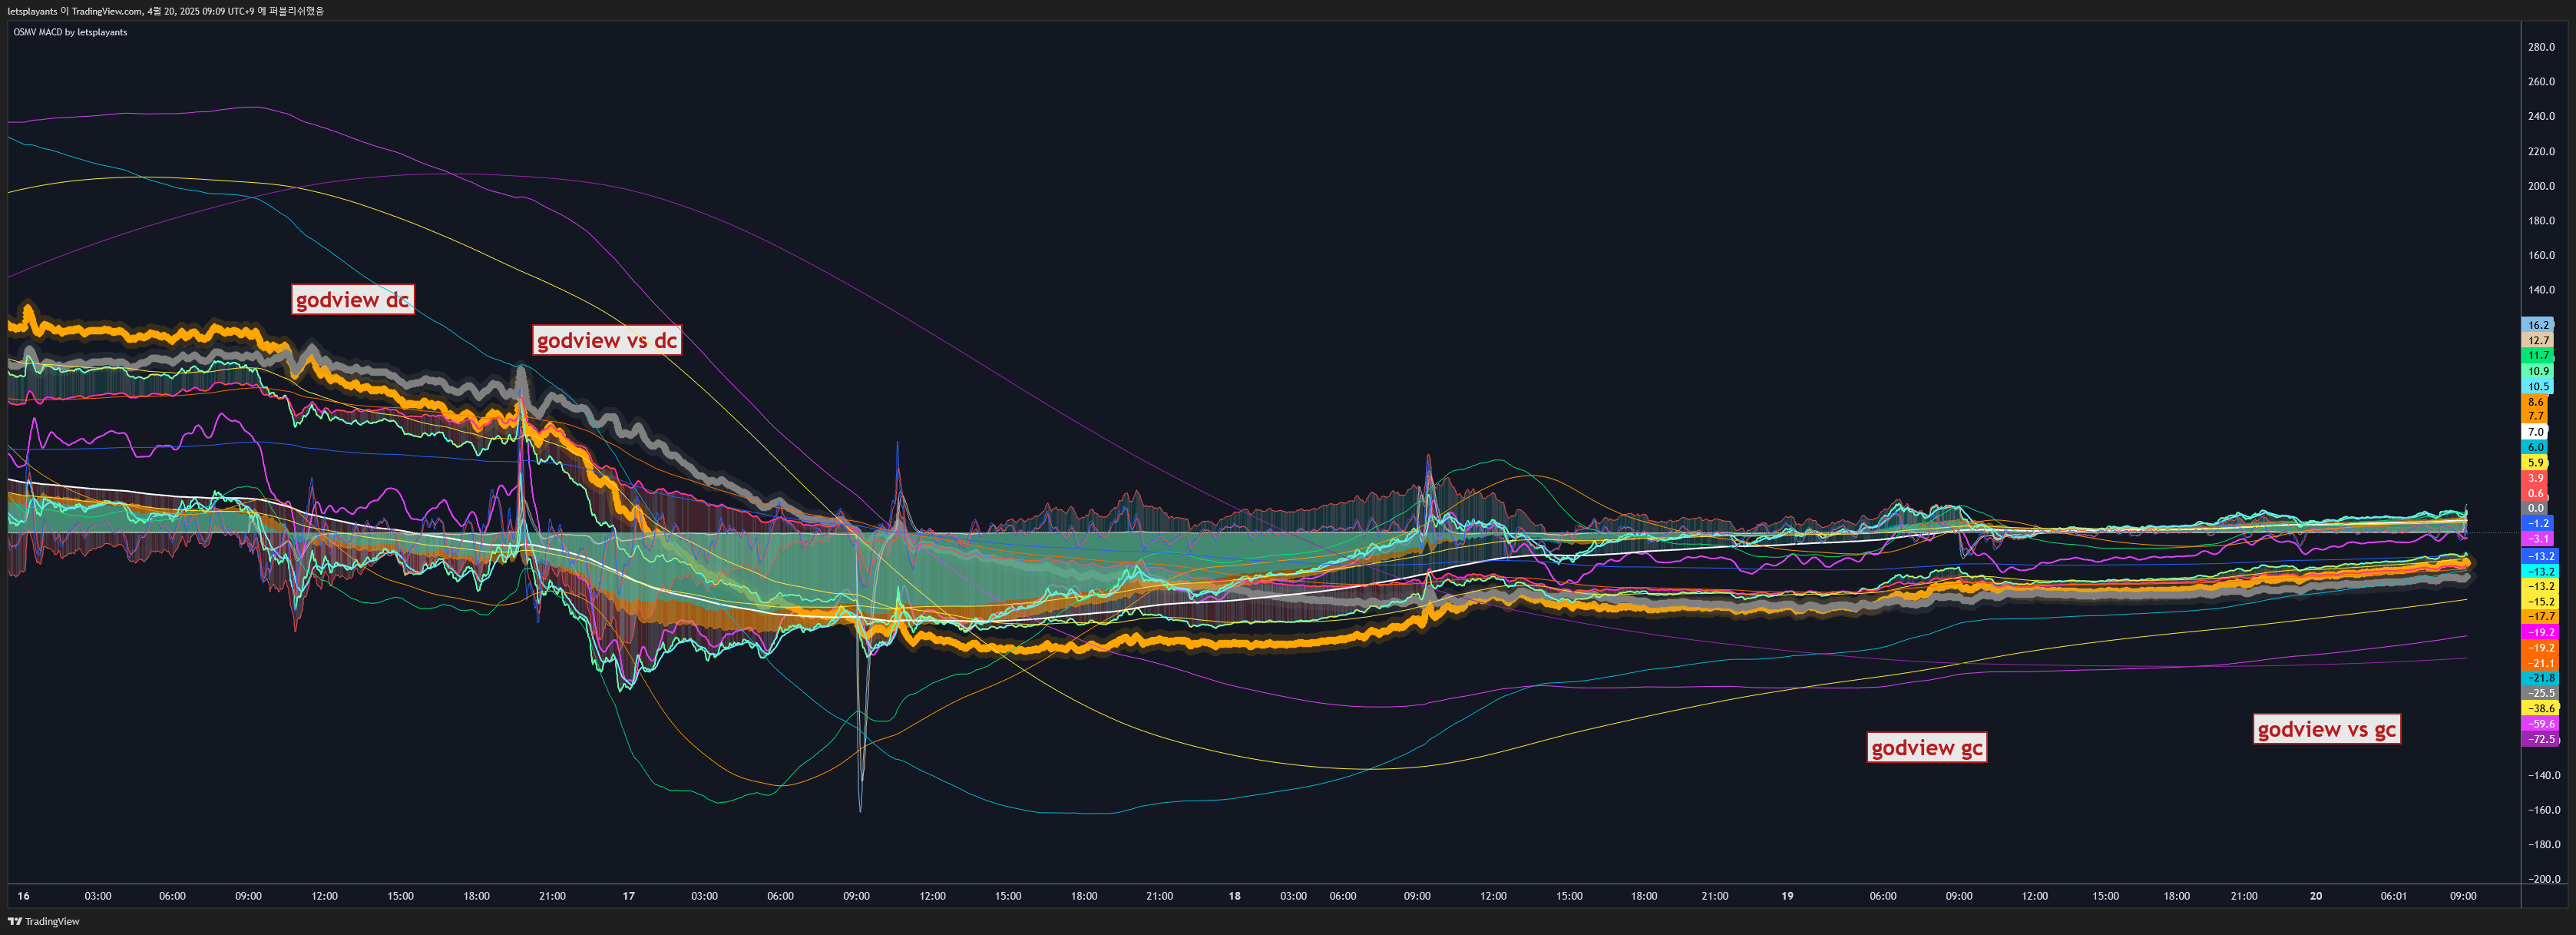The height and width of the screenshot is (935, 2576).
Task: Click the OSMV MACD indicator title
Action: pyautogui.click(x=70, y=32)
